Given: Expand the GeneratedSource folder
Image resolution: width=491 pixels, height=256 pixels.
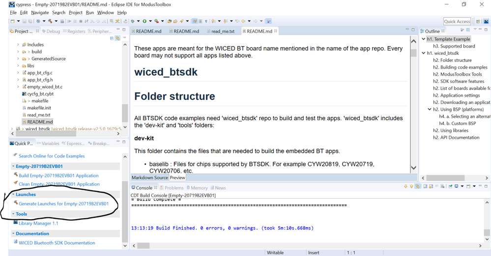Looking at the screenshot, I should point(18,59).
